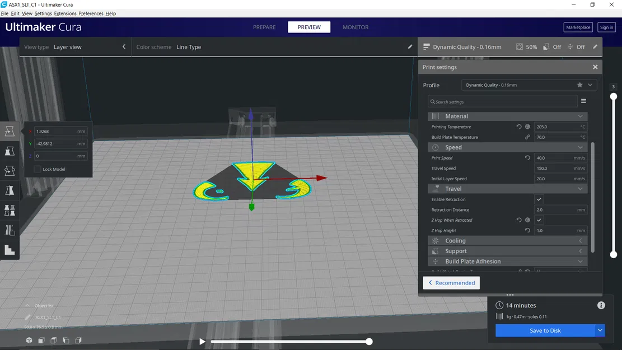Select the Mirror tool in left toolbar
Viewport: 622px width, 350px height.
10,190
